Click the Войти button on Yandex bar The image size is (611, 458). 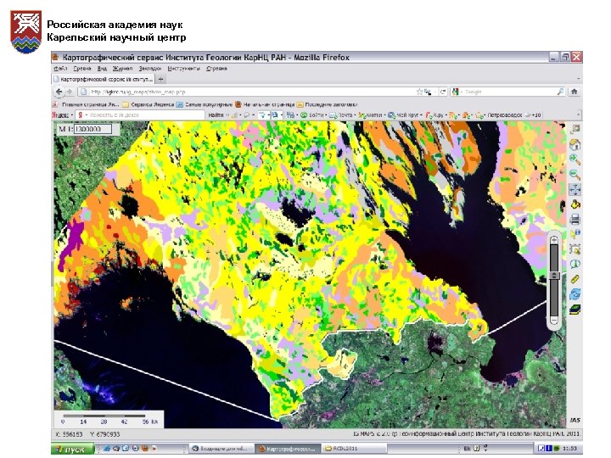[x=313, y=115]
